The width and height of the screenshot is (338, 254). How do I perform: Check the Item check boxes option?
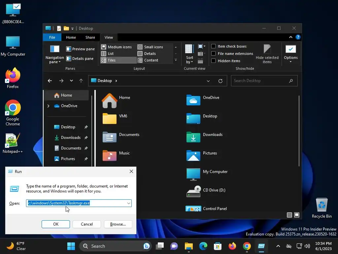tap(229, 46)
